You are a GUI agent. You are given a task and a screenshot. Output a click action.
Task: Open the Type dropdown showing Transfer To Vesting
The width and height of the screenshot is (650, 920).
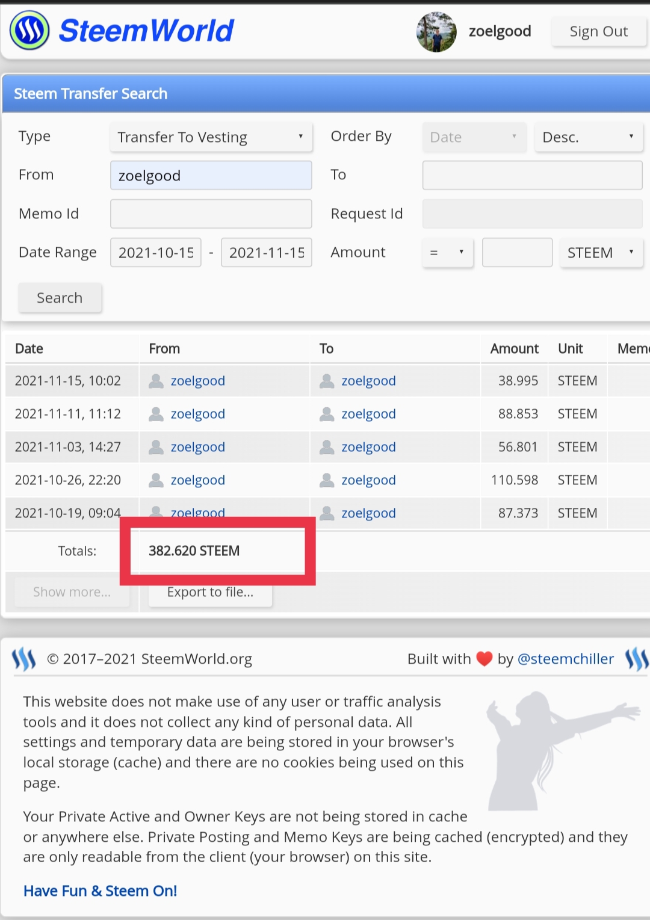click(211, 137)
